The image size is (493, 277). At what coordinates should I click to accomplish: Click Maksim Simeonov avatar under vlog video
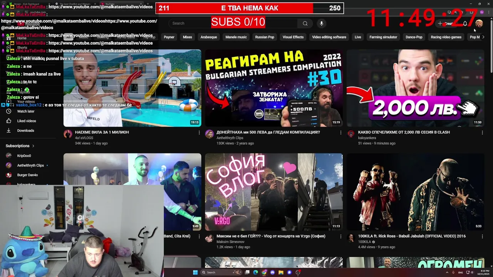pos(209,238)
